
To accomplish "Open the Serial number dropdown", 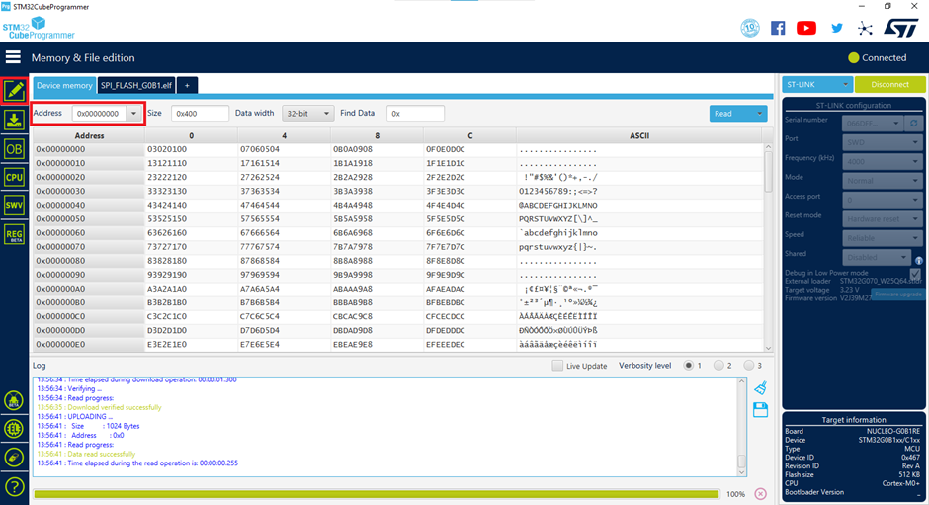I will (x=872, y=124).
